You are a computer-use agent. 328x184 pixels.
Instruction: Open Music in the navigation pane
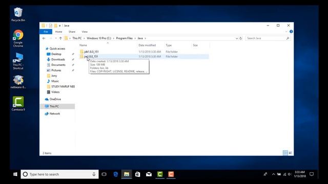pos(55,81)
